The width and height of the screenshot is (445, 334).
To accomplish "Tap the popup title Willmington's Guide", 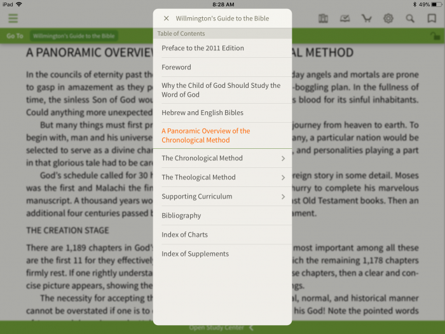I will click(x=222, y=18).
